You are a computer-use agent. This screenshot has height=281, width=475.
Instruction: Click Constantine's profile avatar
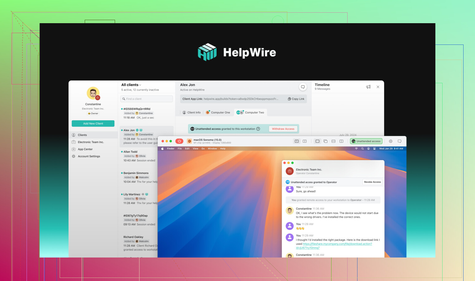tap(93, 93)
